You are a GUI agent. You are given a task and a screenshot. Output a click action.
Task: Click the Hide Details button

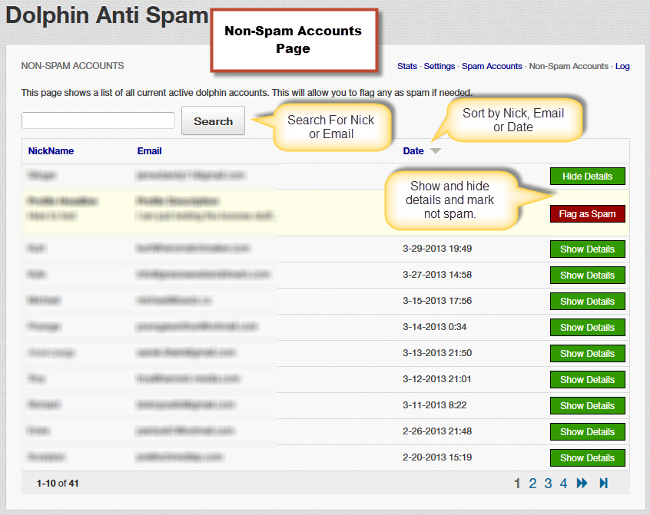point(588,177)
